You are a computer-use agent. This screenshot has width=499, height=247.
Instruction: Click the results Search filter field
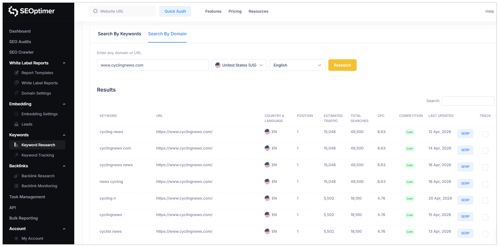click(x=468, y=101)
